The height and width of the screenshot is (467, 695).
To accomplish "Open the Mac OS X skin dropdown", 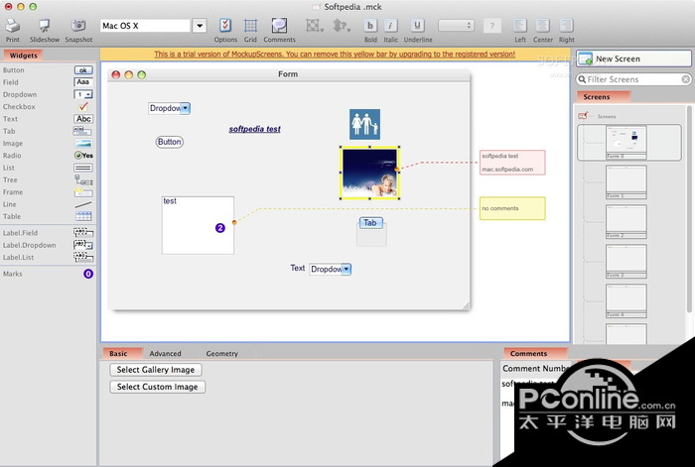I will [200, 26].
